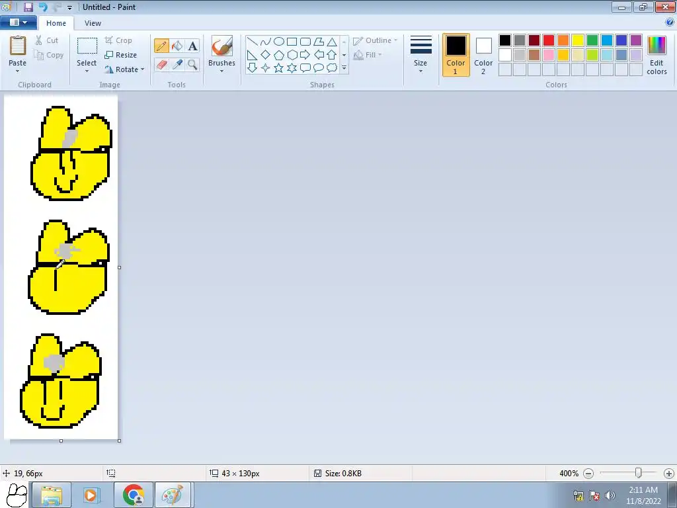Pick the purple color swatch

(636, 40)
